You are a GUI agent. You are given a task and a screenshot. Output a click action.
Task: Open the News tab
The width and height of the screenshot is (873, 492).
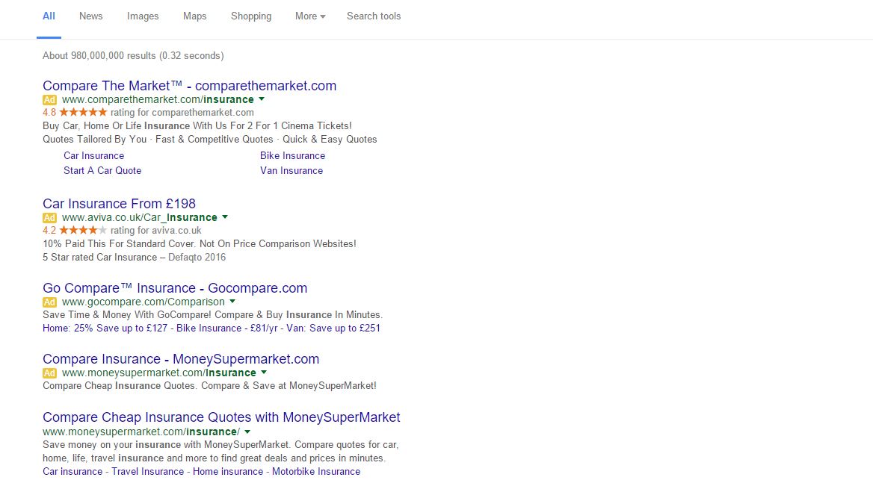click(90, 16)
